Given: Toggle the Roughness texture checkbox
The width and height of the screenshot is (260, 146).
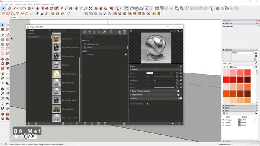Looking at the screenshot, I should click(181, 80).
